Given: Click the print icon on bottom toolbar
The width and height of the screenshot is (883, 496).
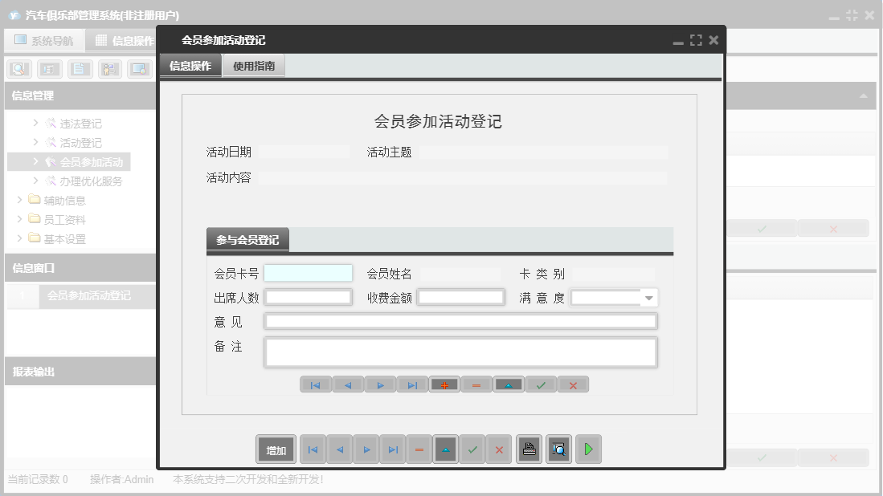Looking at the screenshot, I should tap(529, 449).
